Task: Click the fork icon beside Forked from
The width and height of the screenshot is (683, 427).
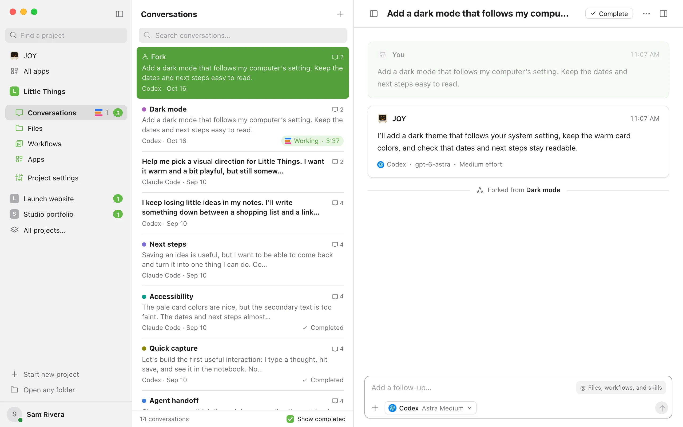Action: (x=480, y=190)
